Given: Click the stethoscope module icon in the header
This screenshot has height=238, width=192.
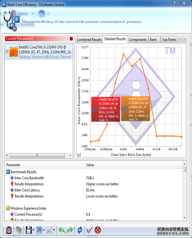Looking at the screenshot, I should (x=12, y=21).
